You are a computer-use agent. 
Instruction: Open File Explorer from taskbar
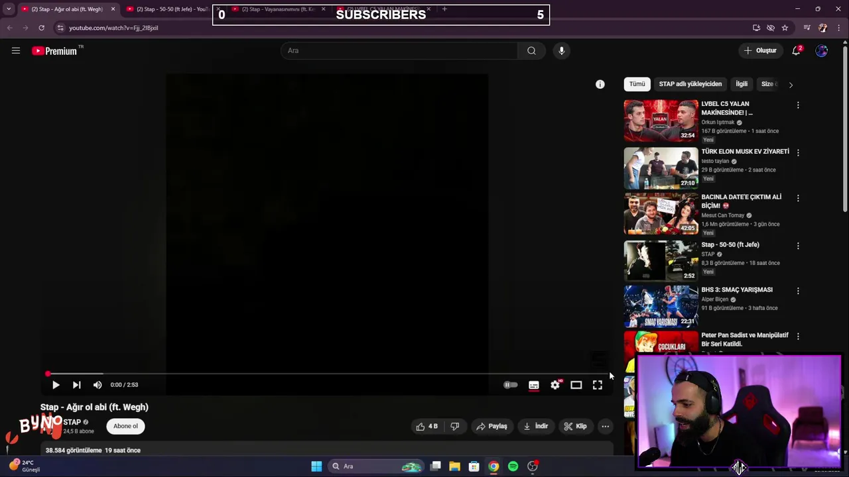[454, 466]
